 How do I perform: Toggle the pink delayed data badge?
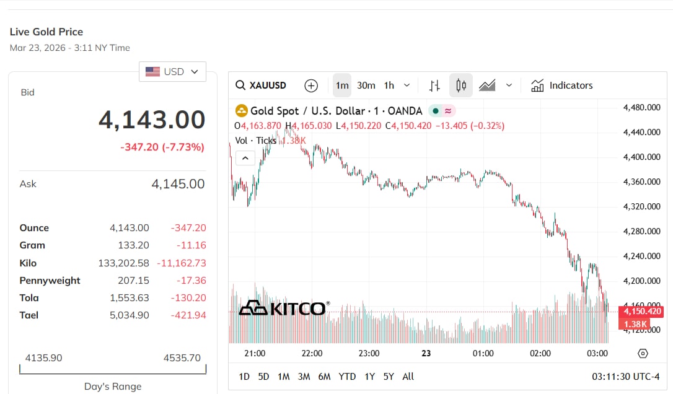pos(449,110)
